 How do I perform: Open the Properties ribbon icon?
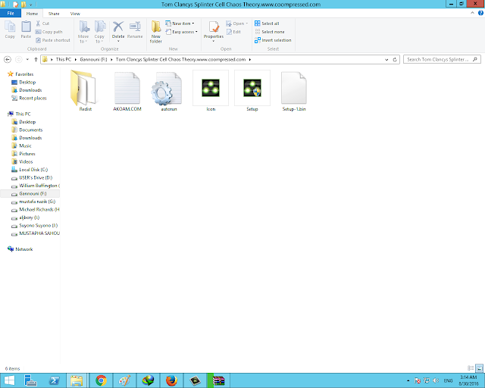[214, 27]
